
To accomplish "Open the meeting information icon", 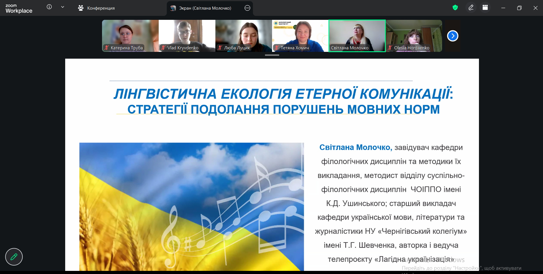I will point(49,7).
